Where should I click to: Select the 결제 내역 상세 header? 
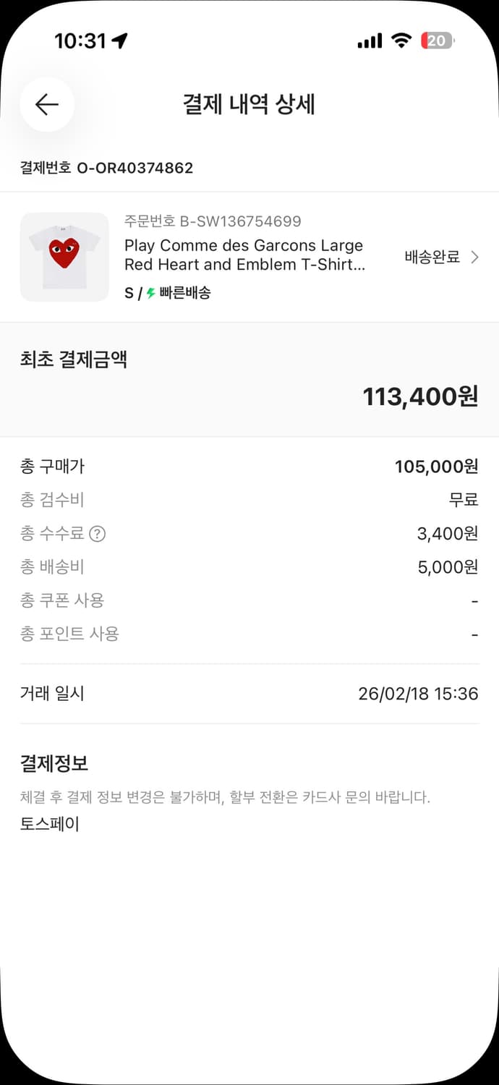point(249,103)
